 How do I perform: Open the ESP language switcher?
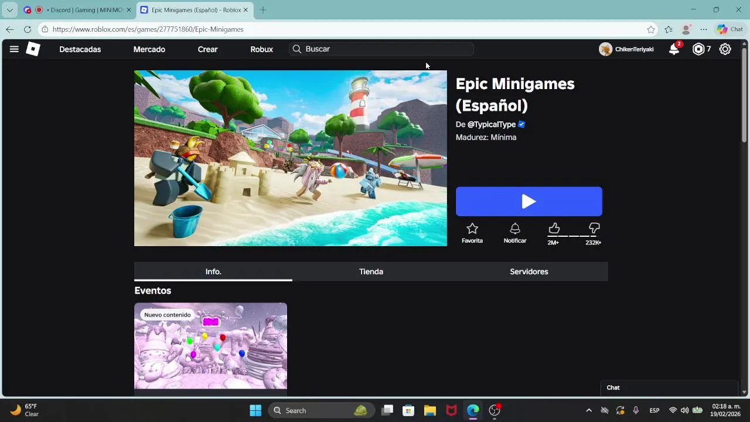click(x=654, y=410)
